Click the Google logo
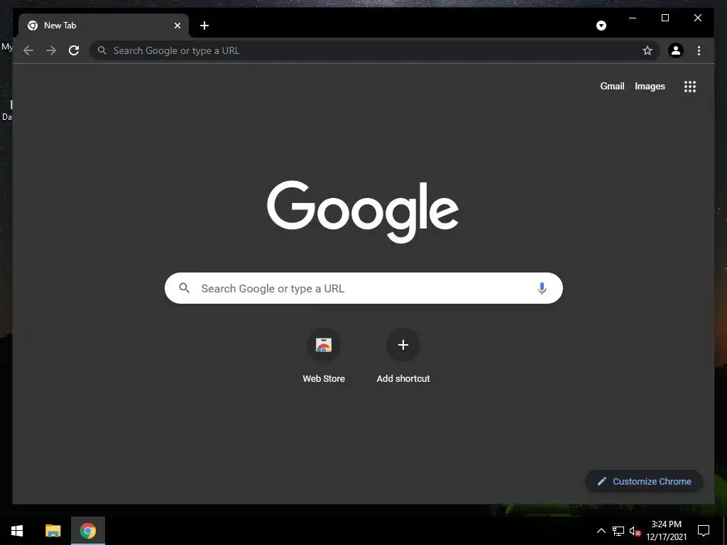Image resolution: width=727 pixels, height=545 pixels. [x=363, y=211]
